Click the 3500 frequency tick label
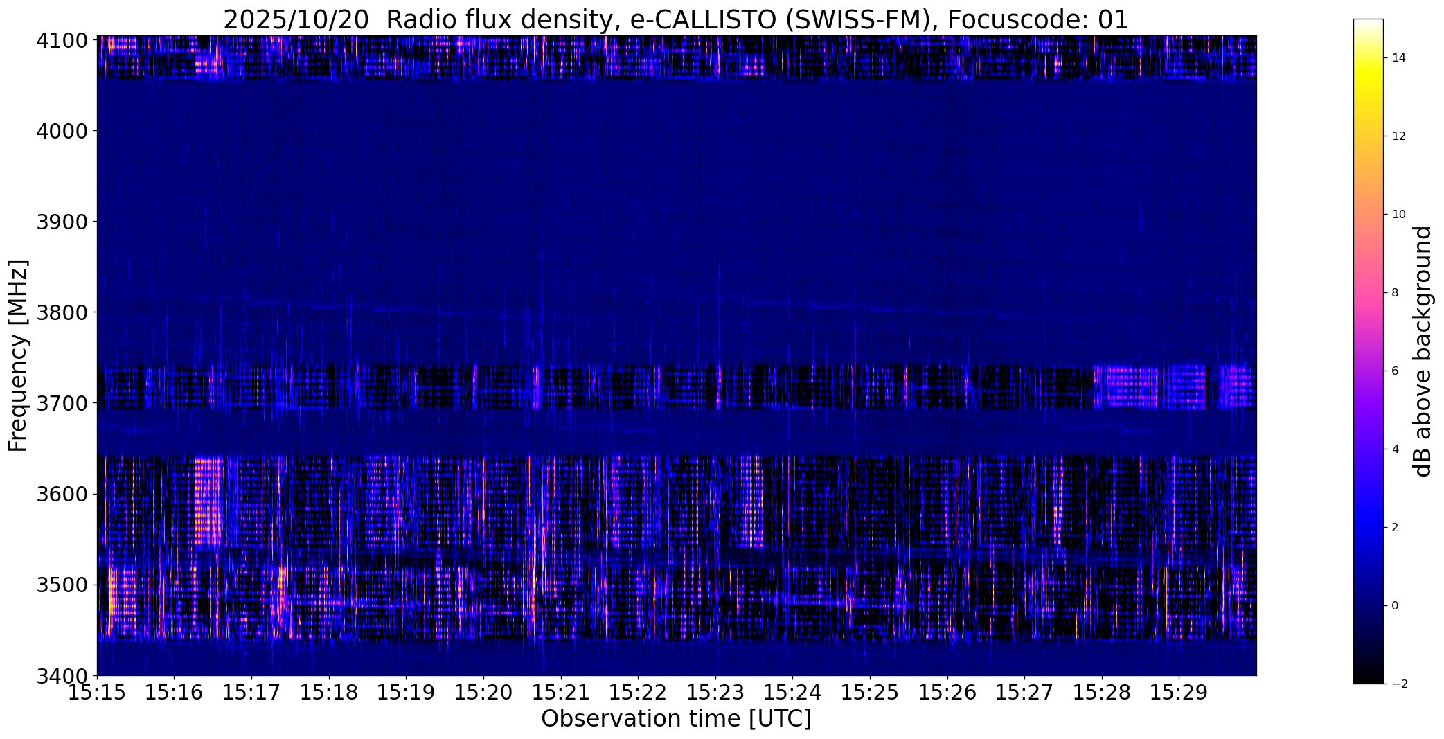 click(62, 585)
